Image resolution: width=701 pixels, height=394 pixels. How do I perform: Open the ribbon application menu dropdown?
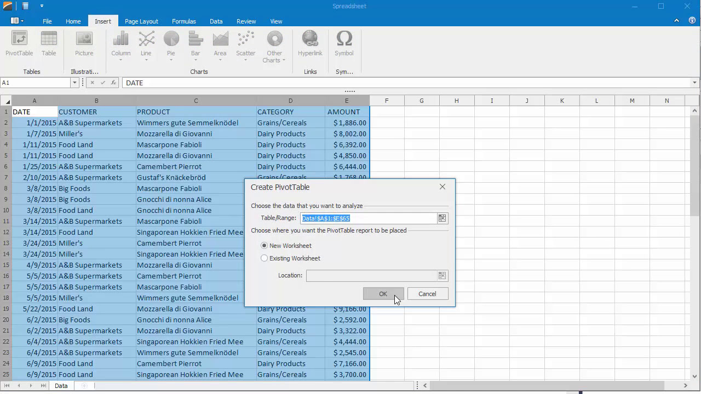[17, 21]
